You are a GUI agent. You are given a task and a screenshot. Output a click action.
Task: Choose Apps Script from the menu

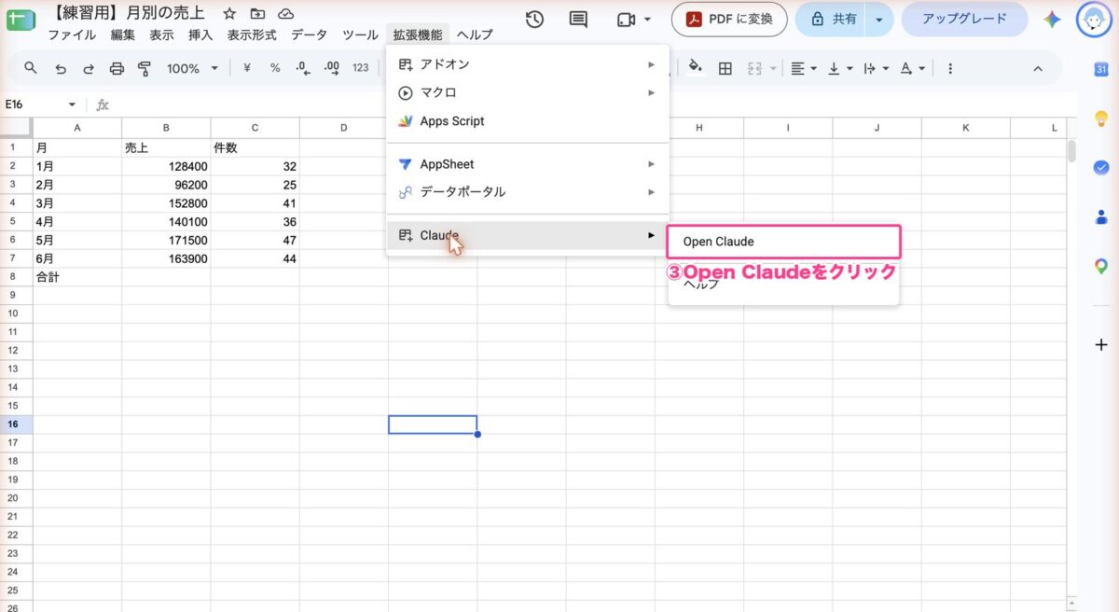coord(528,121)
